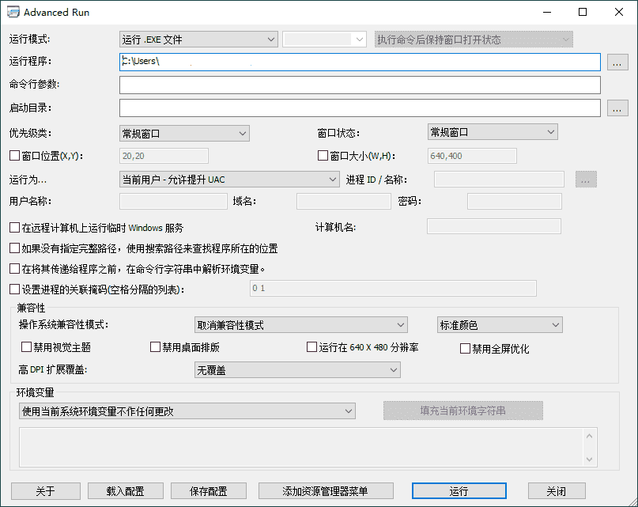Click the 命令行参数 input field
This screenshot has width=638, height=507.
point(360,85)
